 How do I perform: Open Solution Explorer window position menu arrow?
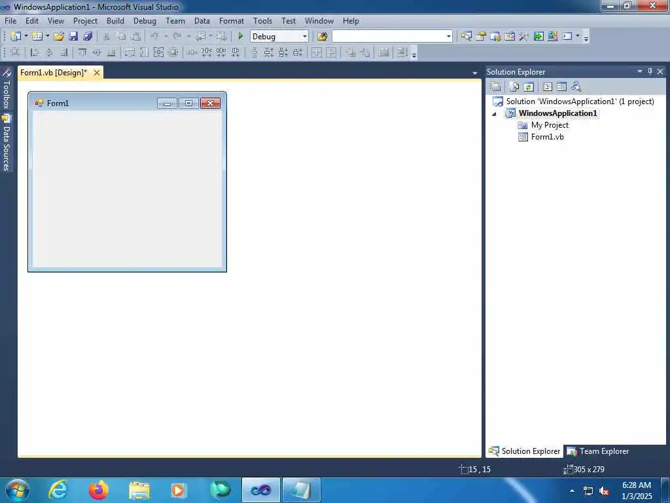click(640, 71)
